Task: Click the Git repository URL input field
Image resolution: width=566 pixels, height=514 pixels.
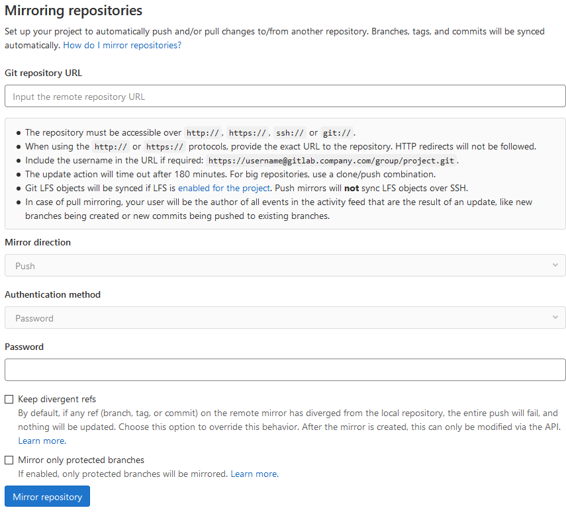Action: [x=285, y=96]
